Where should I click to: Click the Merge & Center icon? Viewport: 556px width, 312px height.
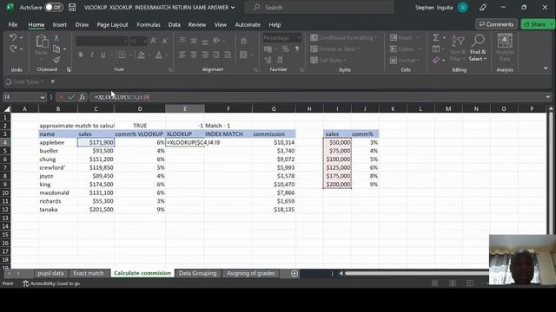(x=243, y=55)
